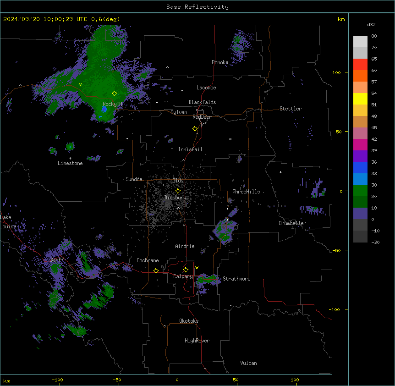Click the asterisk marker above Limestone

click(70, 159)
